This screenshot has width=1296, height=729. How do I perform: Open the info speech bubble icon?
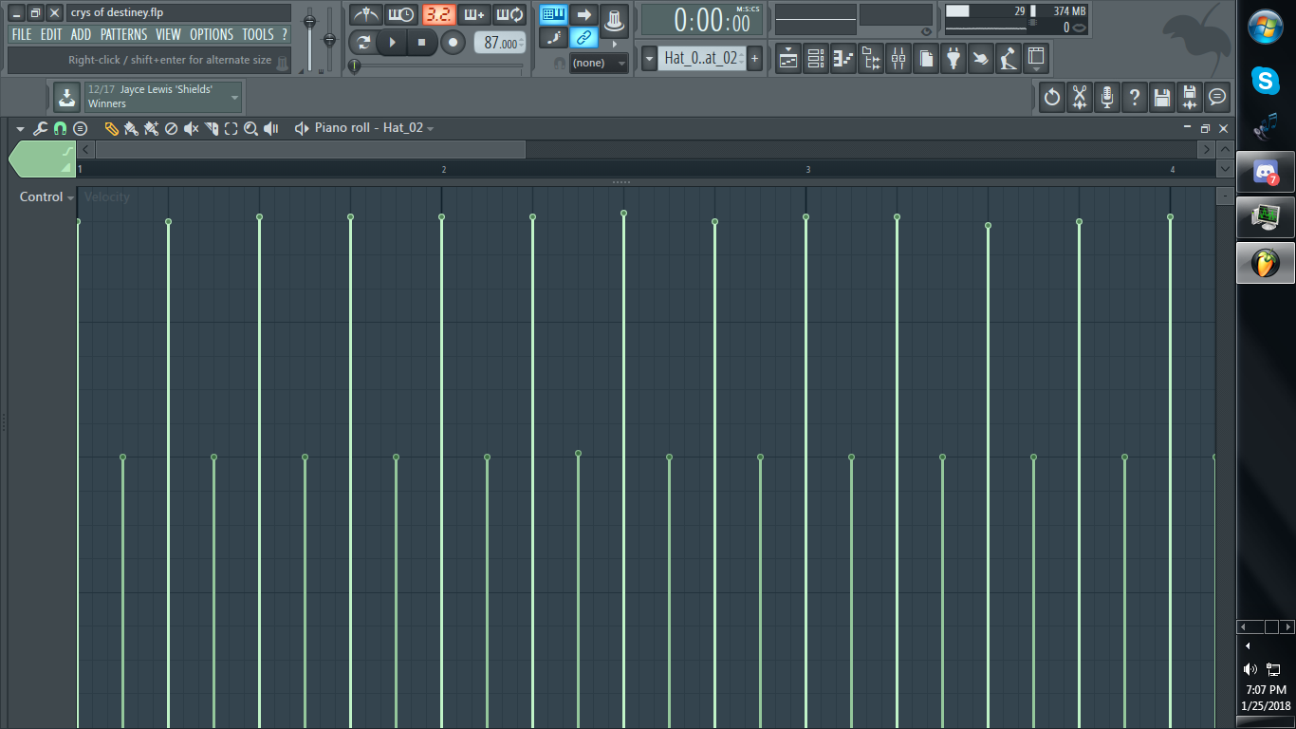pos(1217,97)
